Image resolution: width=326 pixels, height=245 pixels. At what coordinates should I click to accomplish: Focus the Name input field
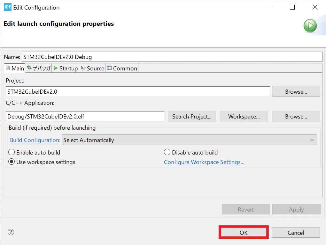click(x=172, y=57)
